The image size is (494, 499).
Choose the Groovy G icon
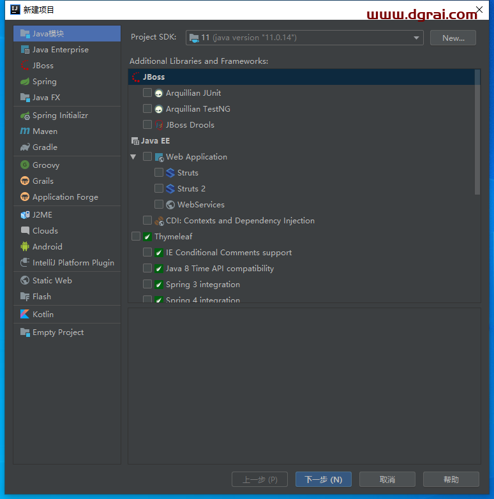(x=25, y=165)
